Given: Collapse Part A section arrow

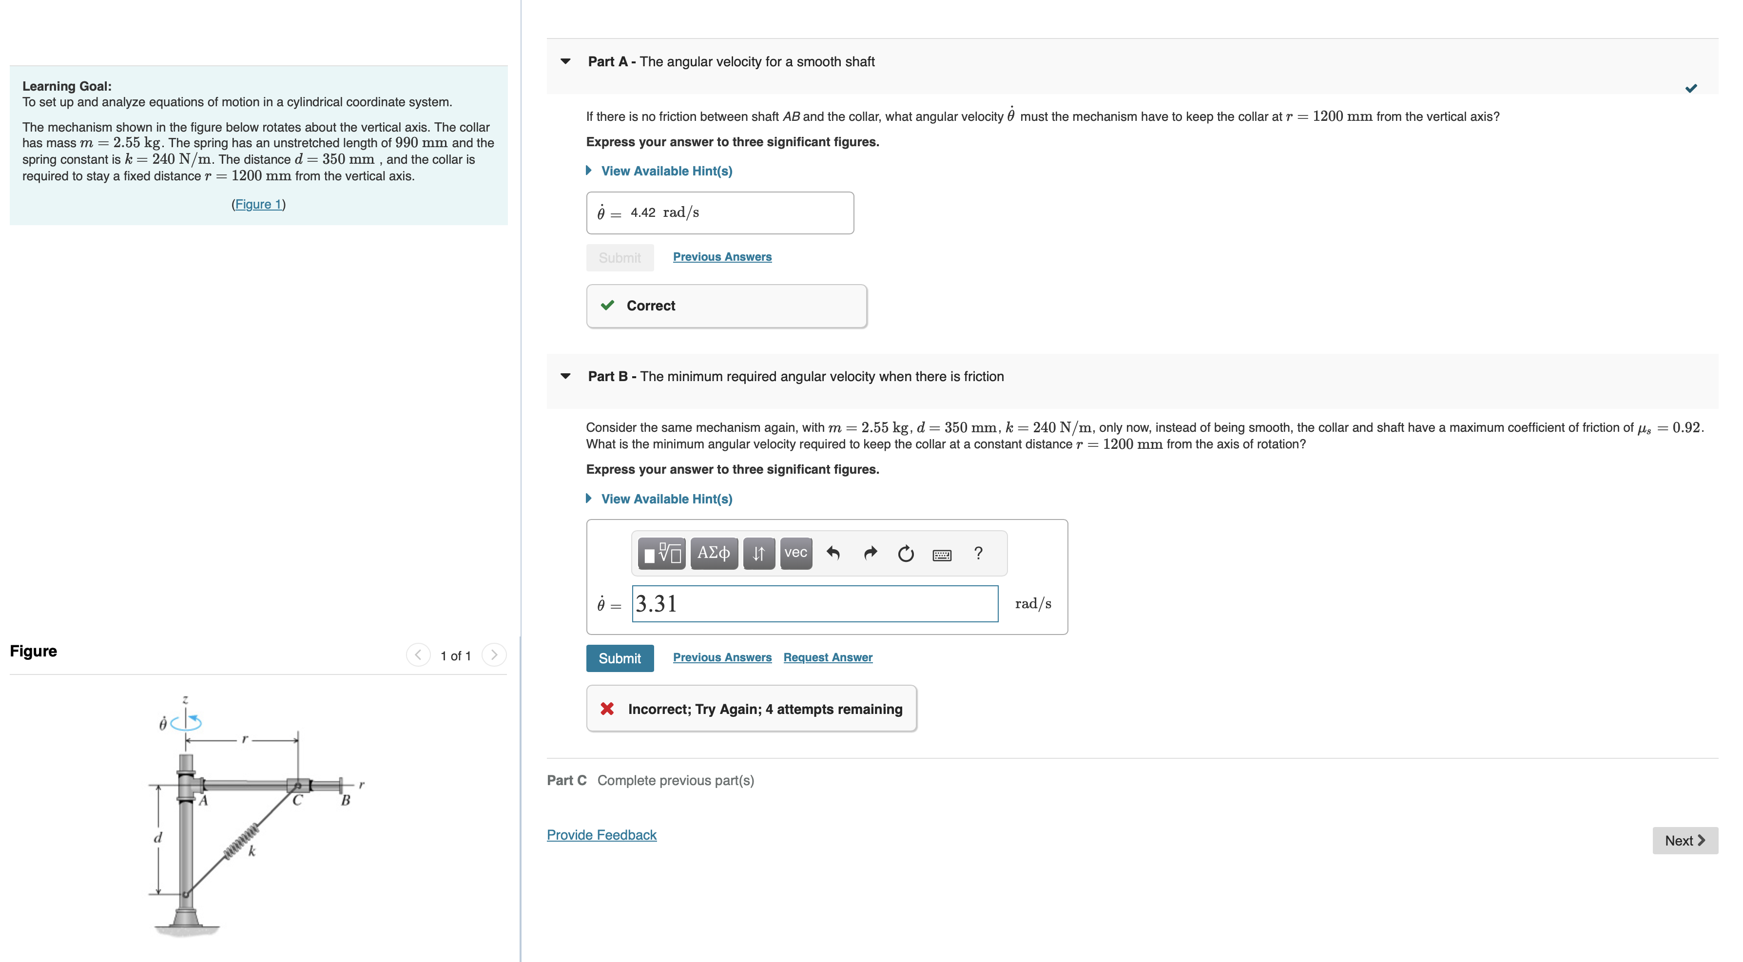Looking at the screenshot, I should 566,61.
